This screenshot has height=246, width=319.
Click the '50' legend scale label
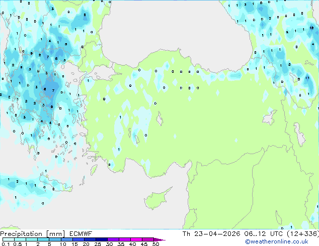click(x=155, y=244)
